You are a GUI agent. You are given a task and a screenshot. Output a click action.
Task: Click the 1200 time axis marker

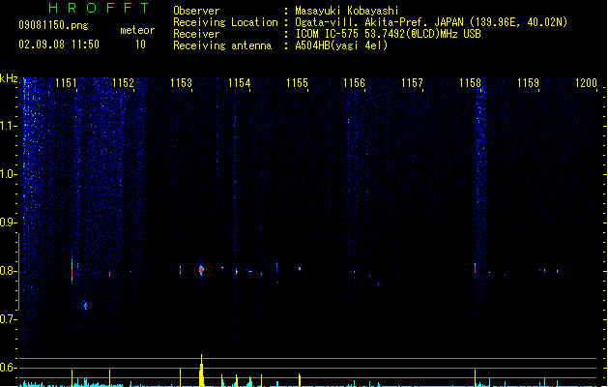pyautogui.click(x=586, y=83)
